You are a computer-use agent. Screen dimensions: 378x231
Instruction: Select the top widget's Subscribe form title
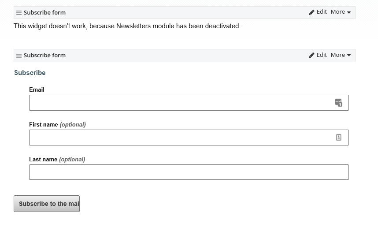click(44, 12)
